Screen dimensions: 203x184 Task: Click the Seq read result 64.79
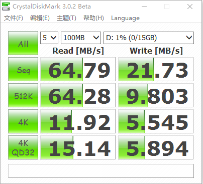click(x=78, y=69)
